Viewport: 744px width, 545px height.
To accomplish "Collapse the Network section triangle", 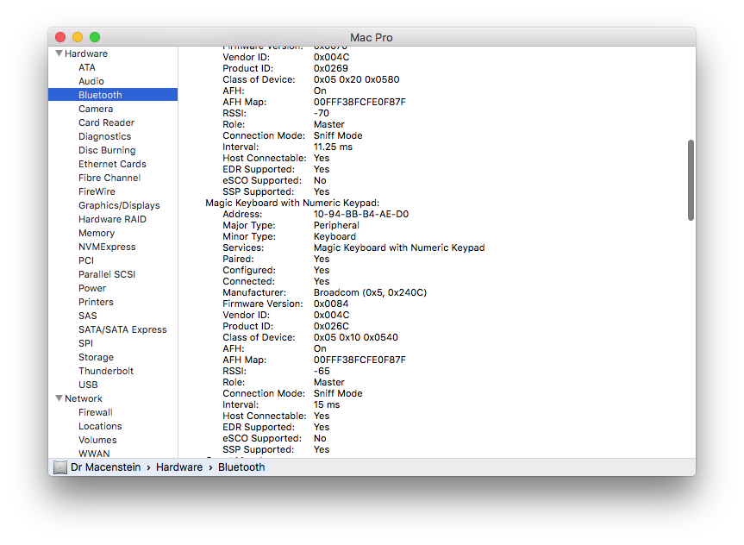I will click(59, 398).
